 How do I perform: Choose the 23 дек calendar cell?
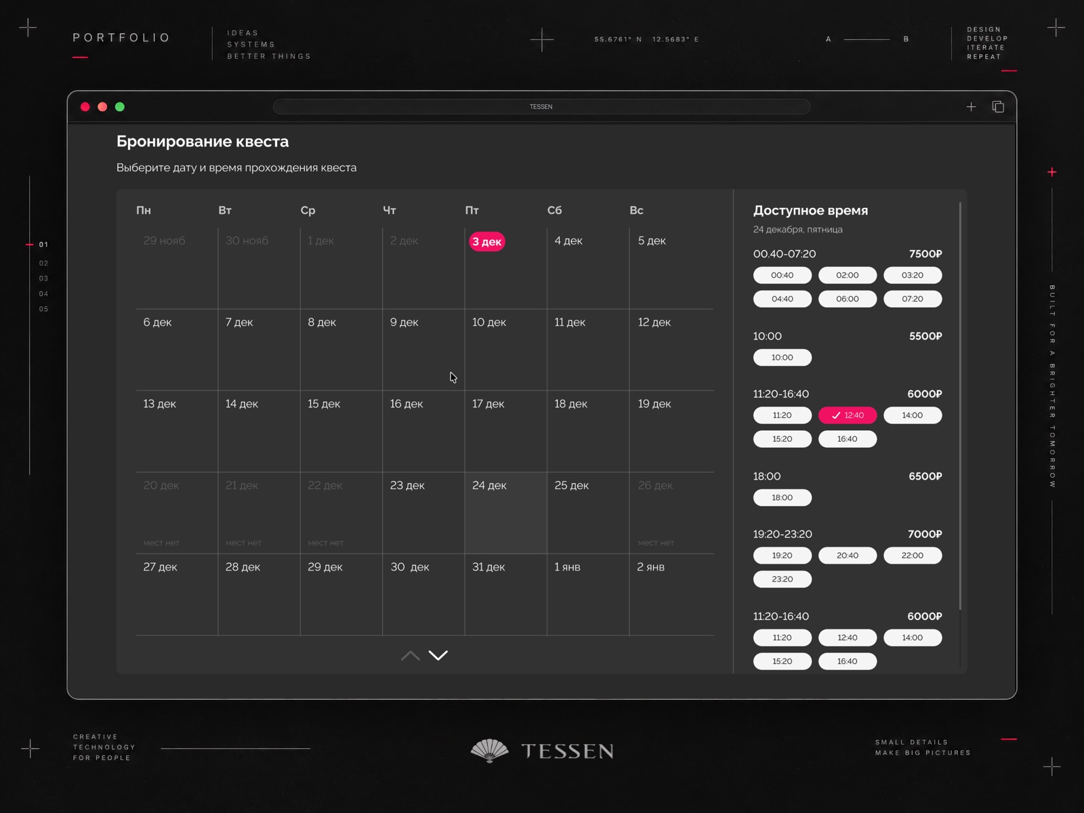pos(423,513)
